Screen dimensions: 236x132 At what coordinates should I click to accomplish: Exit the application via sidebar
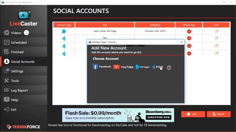pos(24,109)
